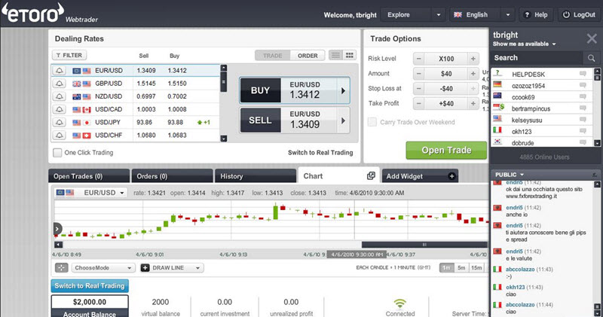Switch dealing rates to list view icon

click(335, 55)
